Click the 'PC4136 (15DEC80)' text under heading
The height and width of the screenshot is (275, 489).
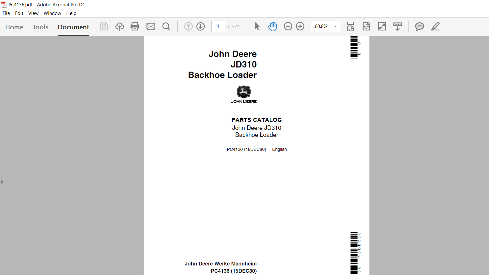(246, 149)
